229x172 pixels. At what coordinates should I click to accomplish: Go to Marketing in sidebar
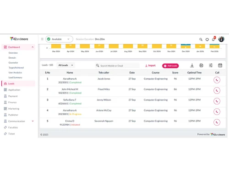pyautogui.click(x=14, y=109)
